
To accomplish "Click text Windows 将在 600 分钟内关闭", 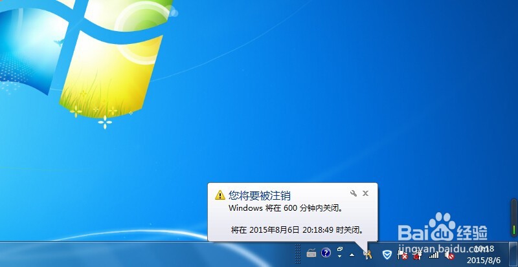I will click(x=286, y=209).
